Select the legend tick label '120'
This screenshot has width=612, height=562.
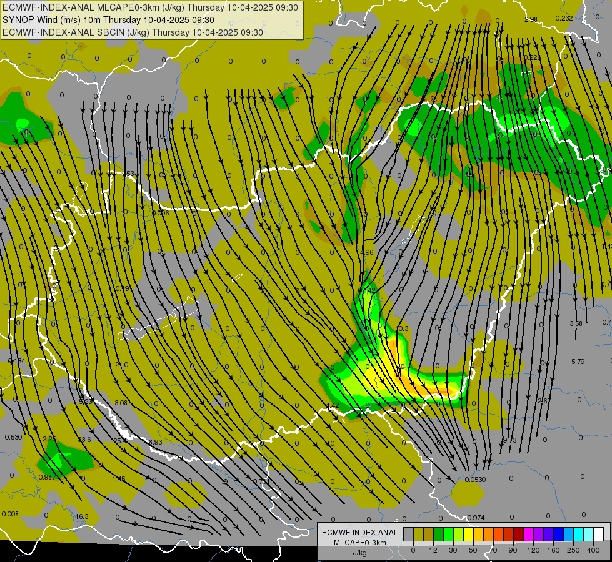click(x=533, y=550)
